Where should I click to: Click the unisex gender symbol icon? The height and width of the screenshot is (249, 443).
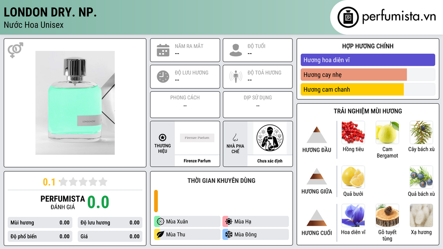coord(16,50)
